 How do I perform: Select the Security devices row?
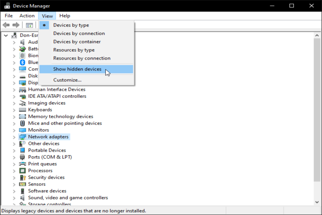(46, 177)
